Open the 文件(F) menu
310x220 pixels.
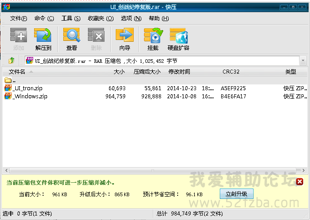click(18, 18)
